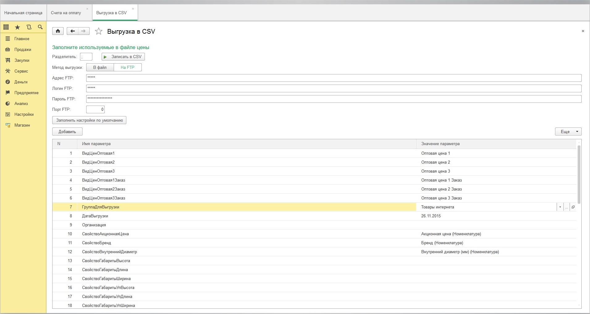Focus the Пароль FTP field

tap(334, 99)
